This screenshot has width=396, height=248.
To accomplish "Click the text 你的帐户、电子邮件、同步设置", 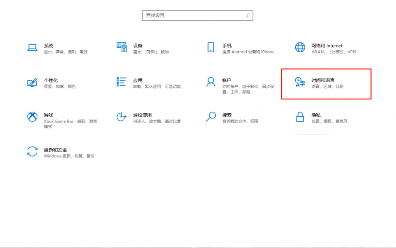I will [x=248, y=89].
